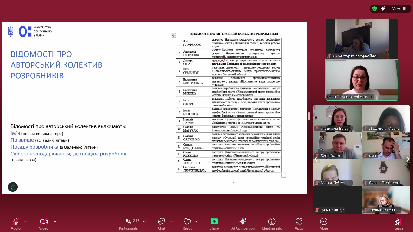Expand the Chat options chevron
This screenshot has height=232, width=413.
[172, 221]
